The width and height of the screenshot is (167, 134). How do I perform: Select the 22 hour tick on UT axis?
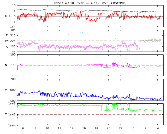pos(121,128)
